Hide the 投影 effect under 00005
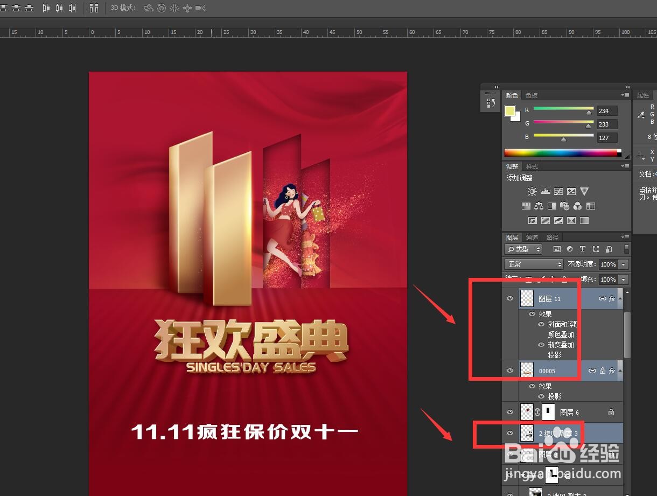This screenshot has width=657, height=496. click(x=542, y=396)
